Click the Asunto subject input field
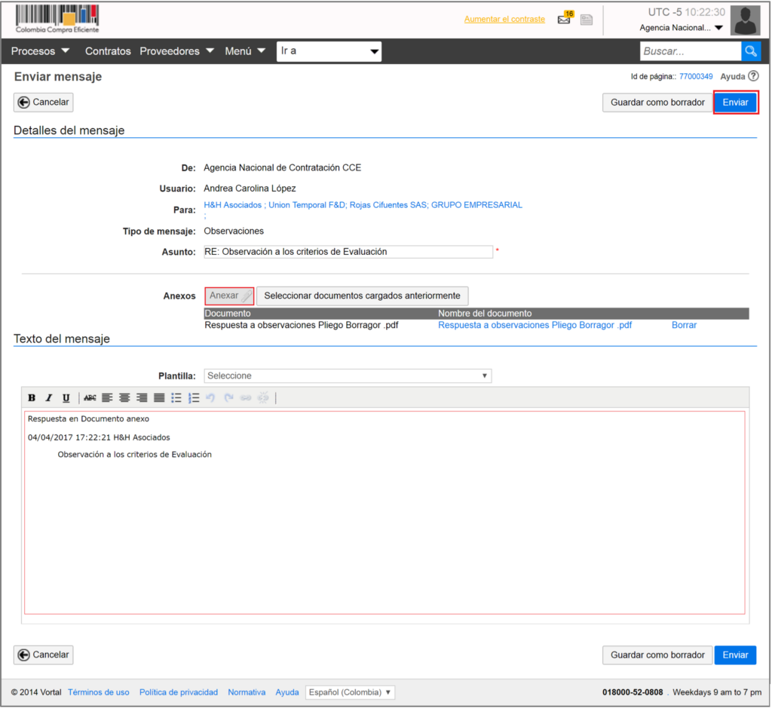This screenshot has height=708, width=772. [x=348, y=252]
